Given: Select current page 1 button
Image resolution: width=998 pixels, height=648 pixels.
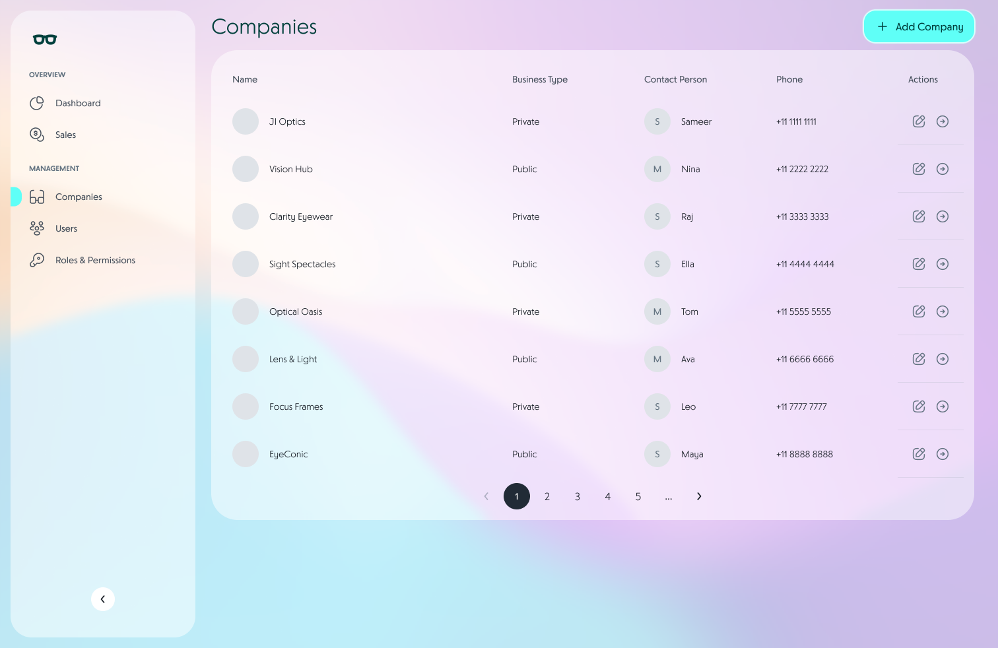Looking at the screenshot, I should coord(517,496).
